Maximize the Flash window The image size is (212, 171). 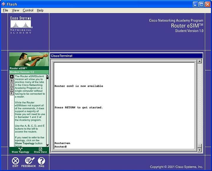click(201, 4)
